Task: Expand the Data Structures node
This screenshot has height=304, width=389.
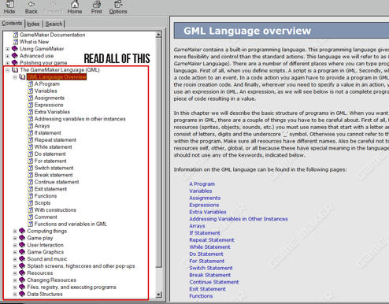Action: coord(15,295)
